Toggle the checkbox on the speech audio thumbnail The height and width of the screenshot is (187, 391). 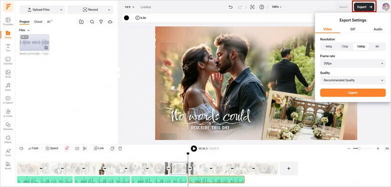46,47
